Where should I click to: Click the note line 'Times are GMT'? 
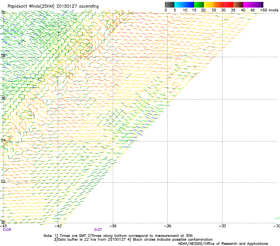point(73,236)
